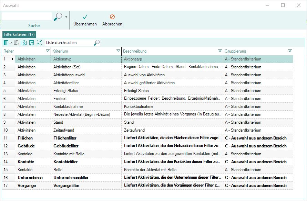Click description 'Auswahl von Aktivitäten'
Screen dimensions: 307x201
click(x=144, y=75)
